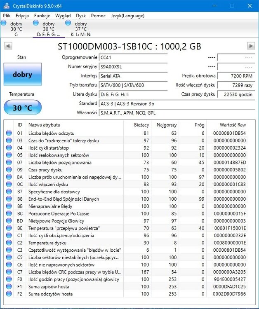Click status icon for Temperatura dysku row
The image size is (259, 309).
[9, 243]
